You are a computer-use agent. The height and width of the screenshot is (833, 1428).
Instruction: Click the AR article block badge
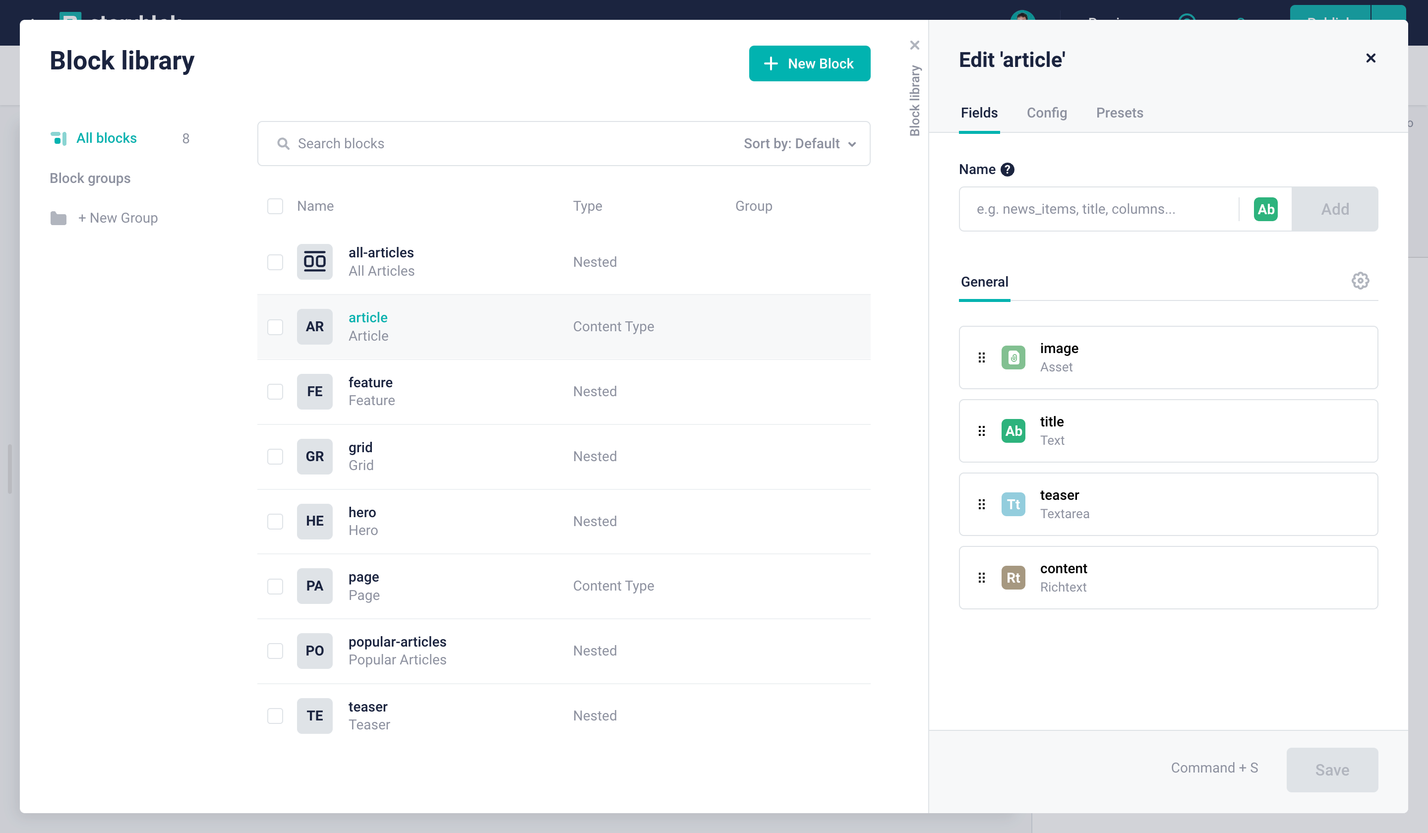click(x=314, y=326)
